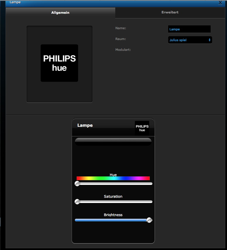Click the Saturation slider handle

(77, 202)
